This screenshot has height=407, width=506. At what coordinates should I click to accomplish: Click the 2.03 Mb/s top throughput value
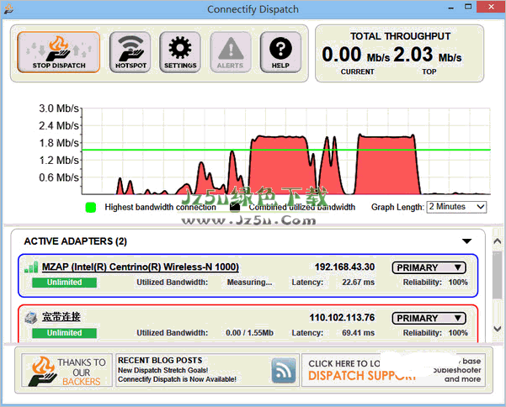click(428, 55)
